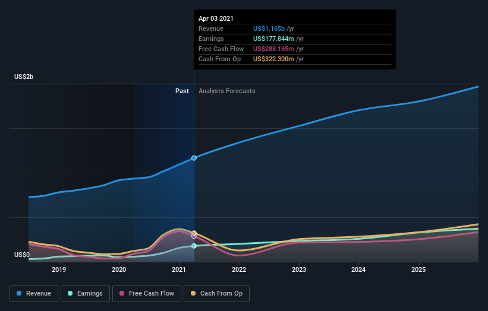Toggle the Cash From Op legend button

click(216, 294)
